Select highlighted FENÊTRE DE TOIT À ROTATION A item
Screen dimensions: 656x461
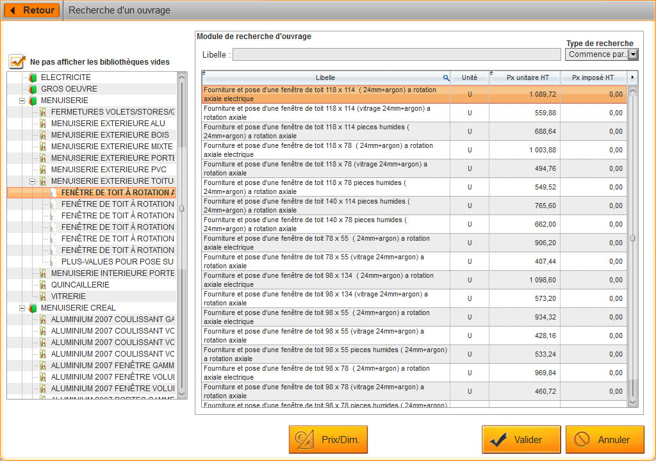coord(118,193)
